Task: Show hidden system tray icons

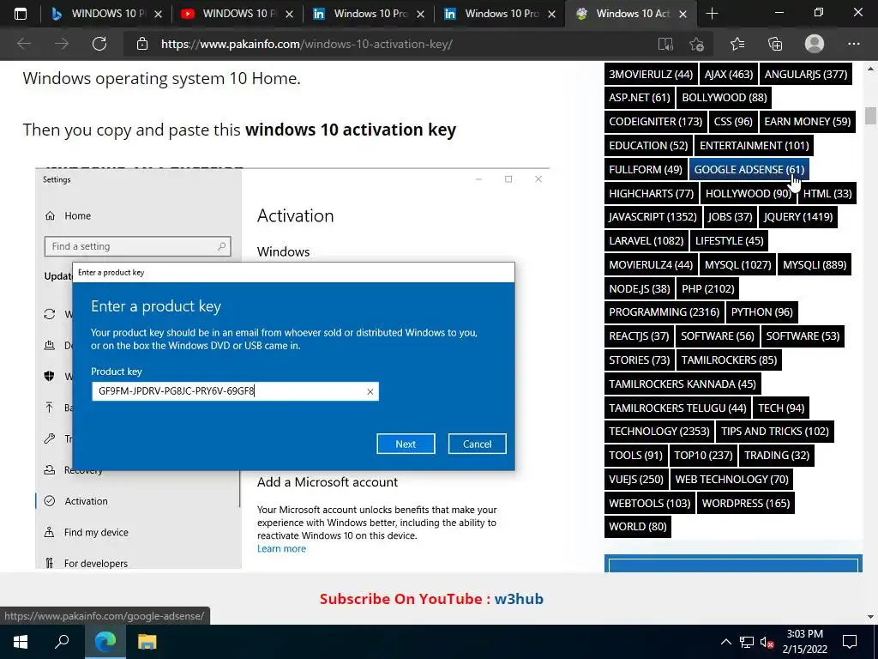Action: pyautogui.click(x=725, y=642)
